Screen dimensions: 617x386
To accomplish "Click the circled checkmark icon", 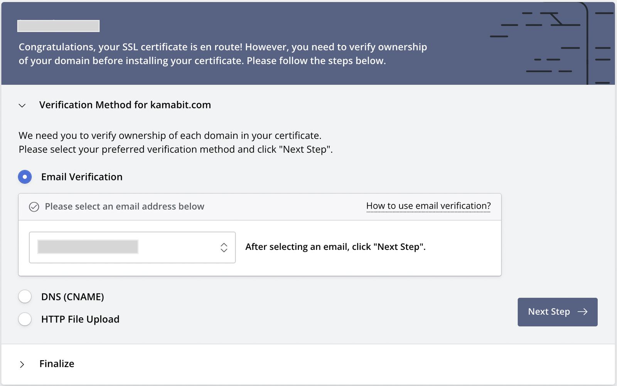I will pyautogui.click(x=34, y=207).
